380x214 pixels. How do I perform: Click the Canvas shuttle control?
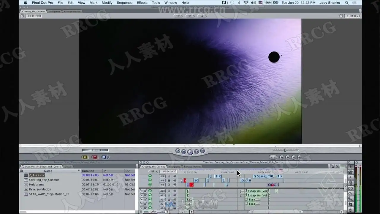285,150
